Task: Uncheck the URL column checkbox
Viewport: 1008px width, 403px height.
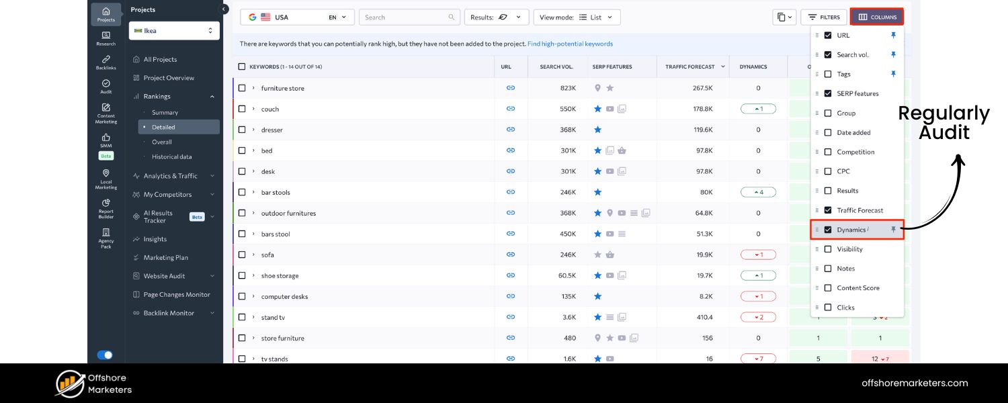Action: [828, 35]
